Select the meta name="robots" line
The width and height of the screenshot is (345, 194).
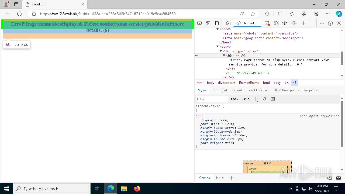[x=260, y=33]
